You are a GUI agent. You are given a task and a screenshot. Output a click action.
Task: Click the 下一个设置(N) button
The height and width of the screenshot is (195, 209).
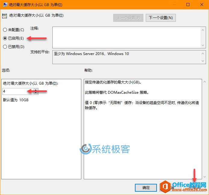pos(161,18)
